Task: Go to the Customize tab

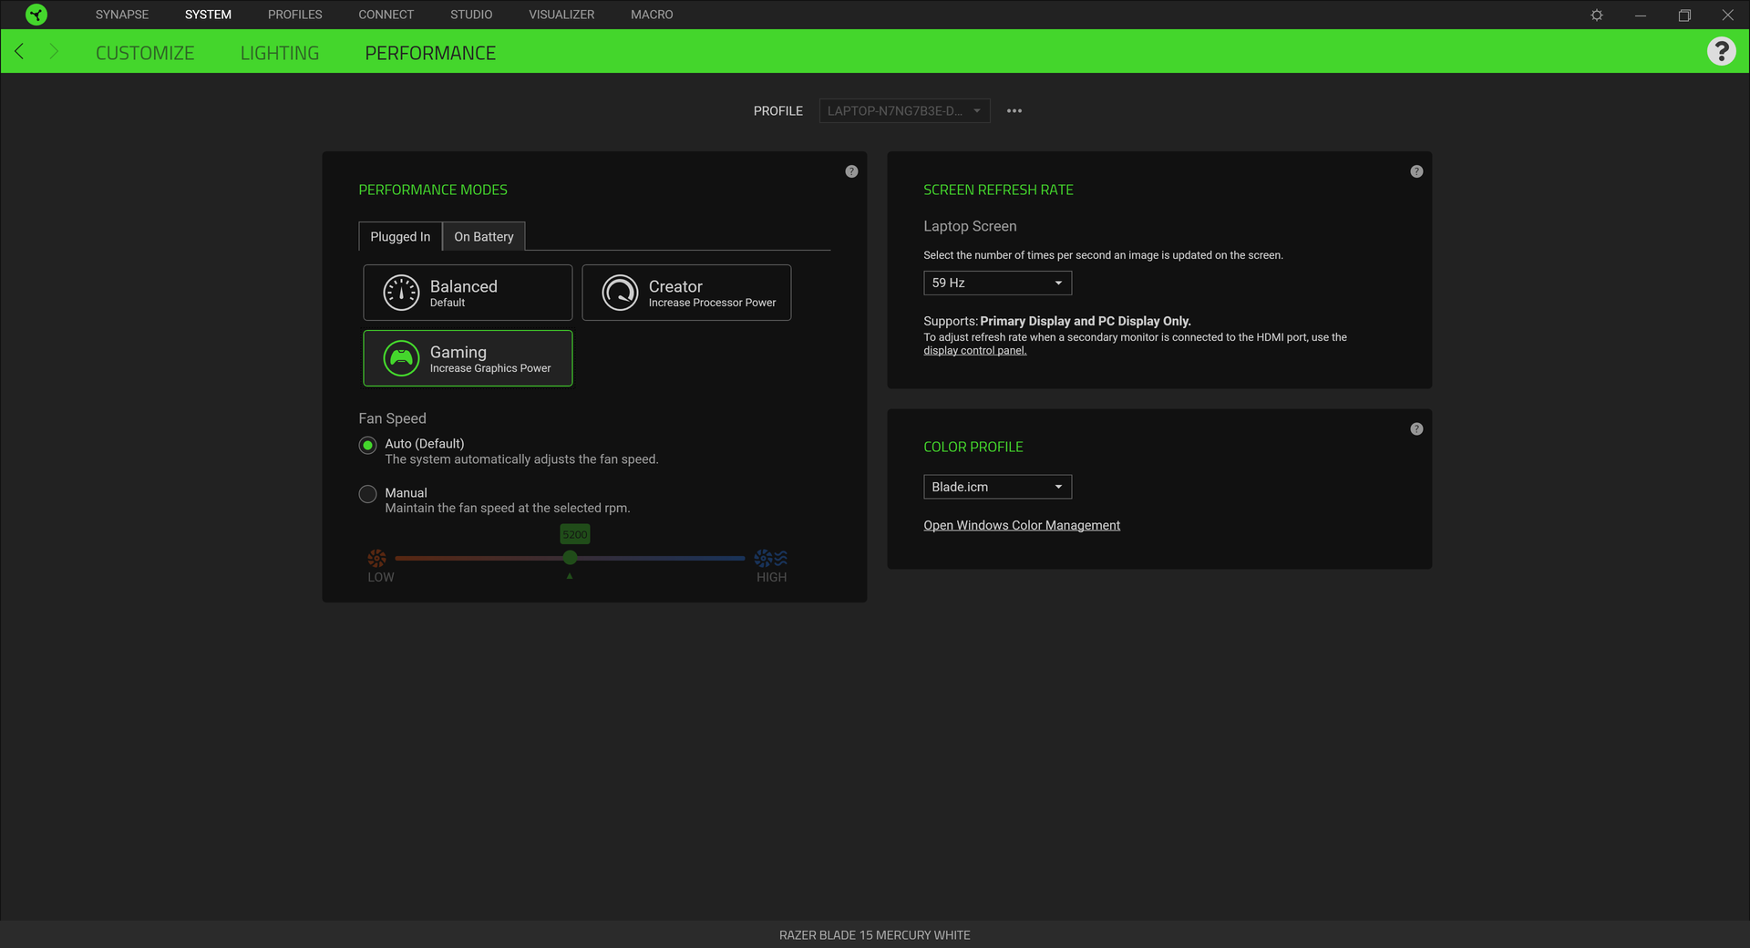Action: coord(145,53)
